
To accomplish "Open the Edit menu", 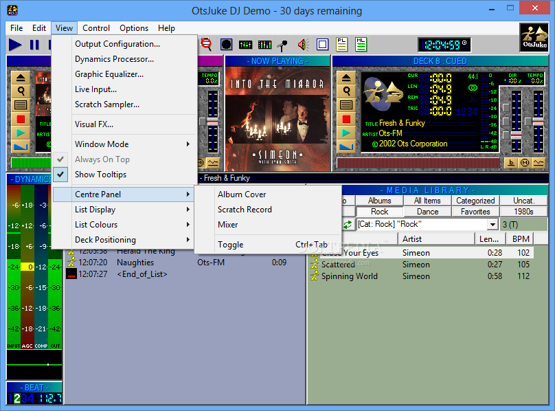I will click(39, 28).
